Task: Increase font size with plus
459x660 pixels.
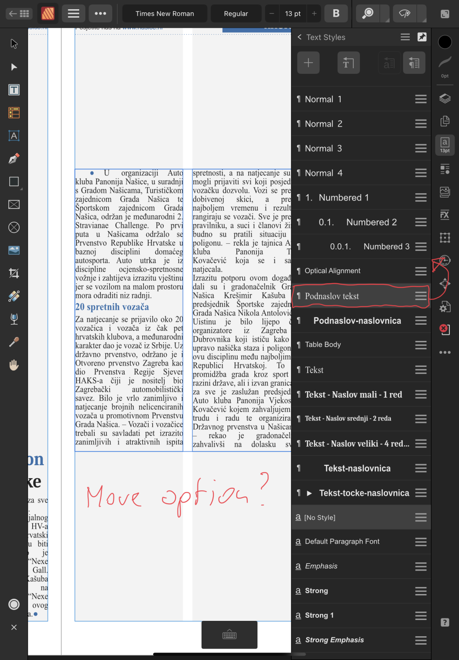Action: point(314,14)
